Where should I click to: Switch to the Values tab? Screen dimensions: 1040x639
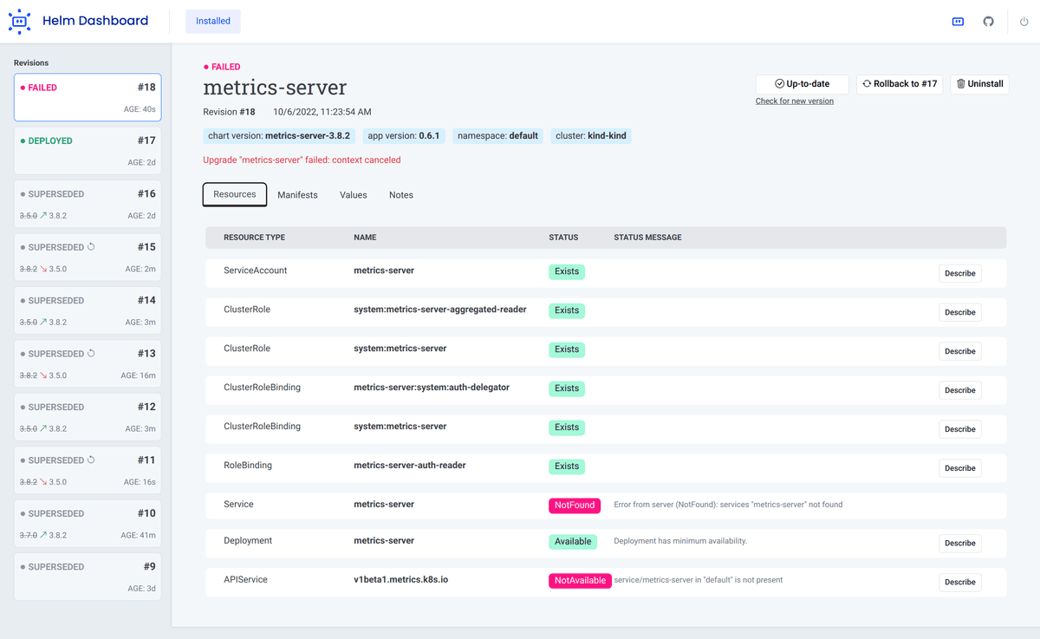(x=354, y=195)
